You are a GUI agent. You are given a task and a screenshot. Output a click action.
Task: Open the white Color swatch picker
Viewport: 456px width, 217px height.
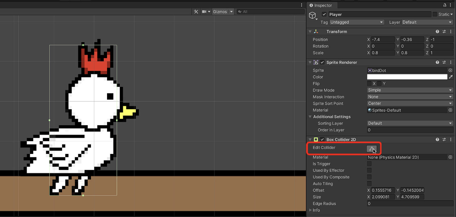click(x=407, y=77)
